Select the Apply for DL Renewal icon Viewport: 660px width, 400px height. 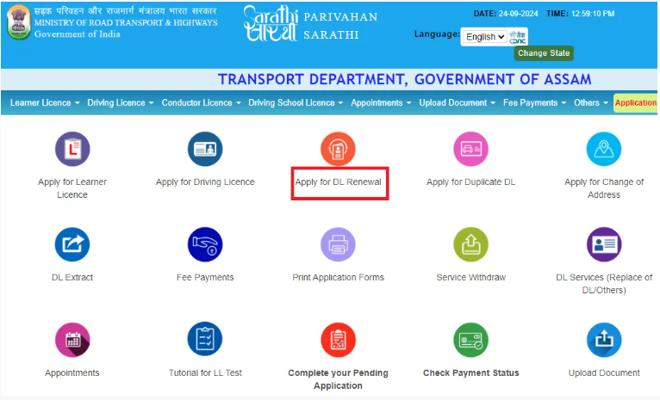click(x=338, y=150)
